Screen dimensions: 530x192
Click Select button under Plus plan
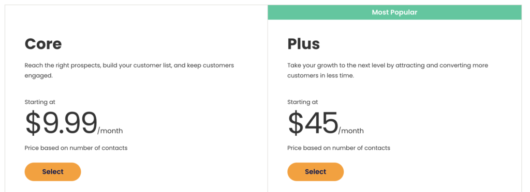click(315, 172)
